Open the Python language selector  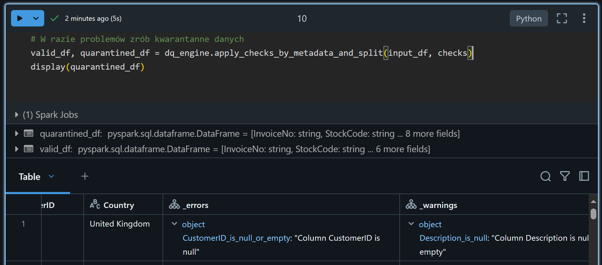coord(528,19)
